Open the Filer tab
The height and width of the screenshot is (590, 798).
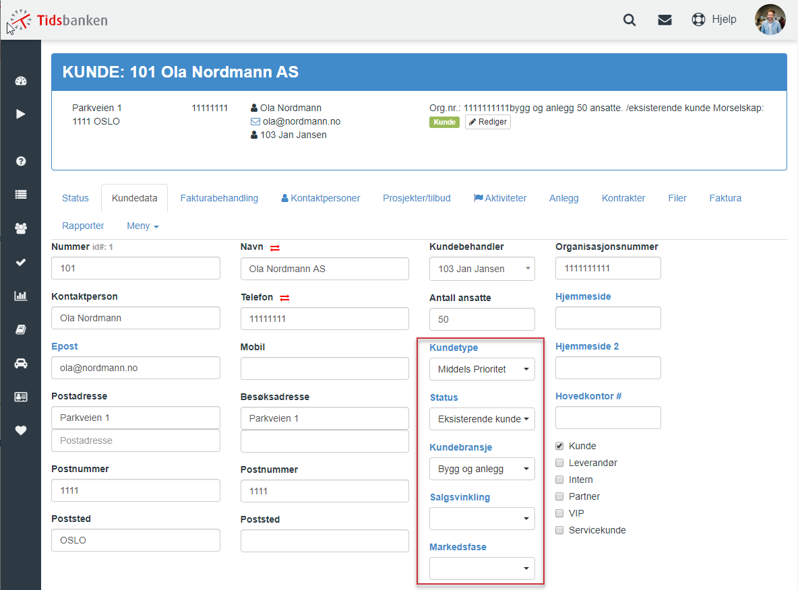click(x=677, y=199)
